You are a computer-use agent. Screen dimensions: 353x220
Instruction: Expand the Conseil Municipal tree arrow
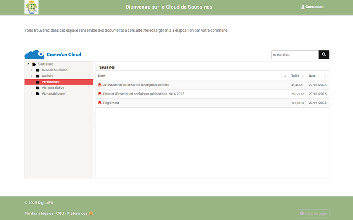coord(31,70)
